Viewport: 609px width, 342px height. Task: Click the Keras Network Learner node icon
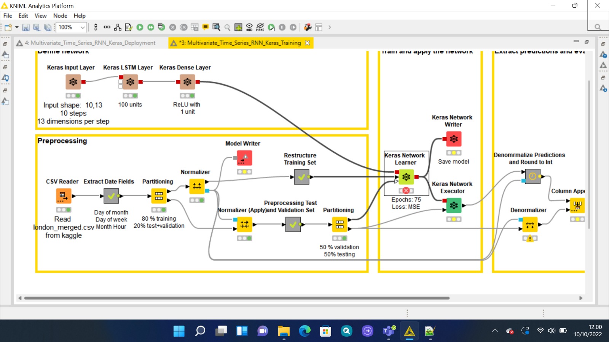(x=406, y=177)
